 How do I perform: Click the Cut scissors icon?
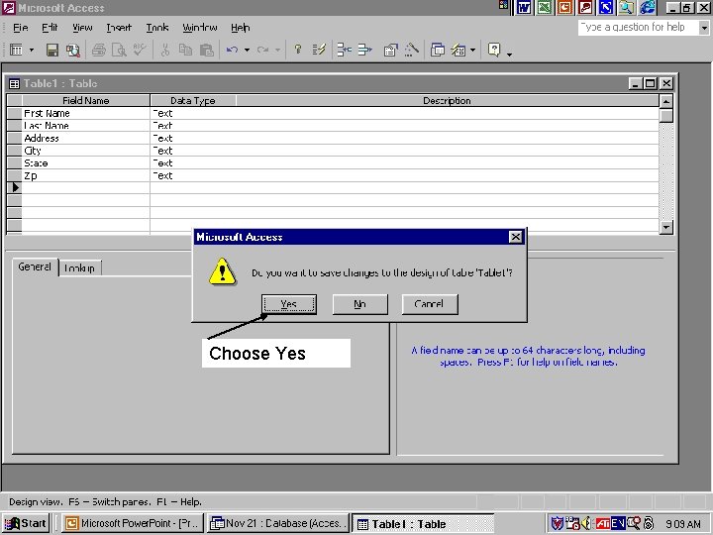click(x=165, y=50)
